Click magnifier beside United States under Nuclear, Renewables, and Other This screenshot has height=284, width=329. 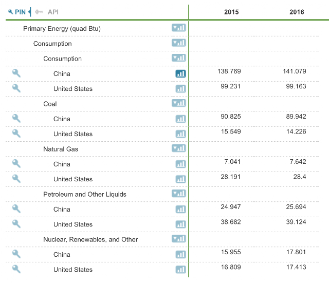coord(16,269)
